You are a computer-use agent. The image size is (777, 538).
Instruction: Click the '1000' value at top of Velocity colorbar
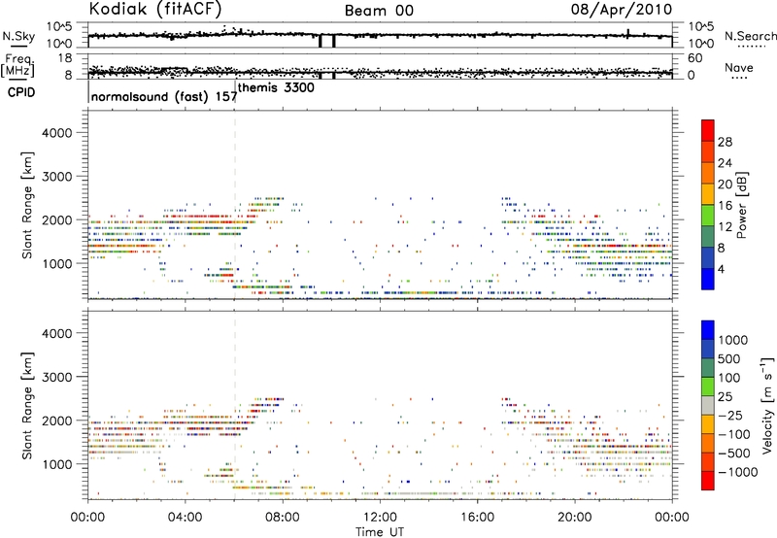click(x=733, y=340)
